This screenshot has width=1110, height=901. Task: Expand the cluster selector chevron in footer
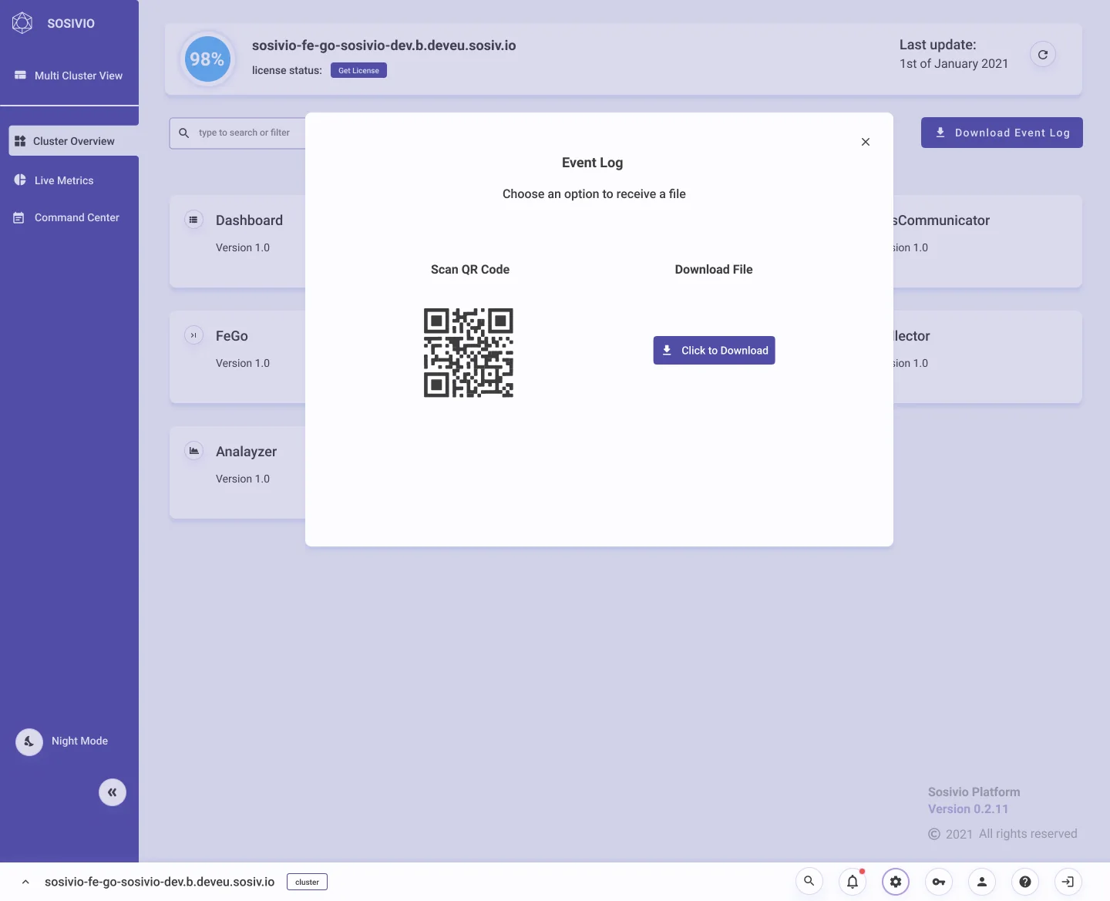(25, 882)
